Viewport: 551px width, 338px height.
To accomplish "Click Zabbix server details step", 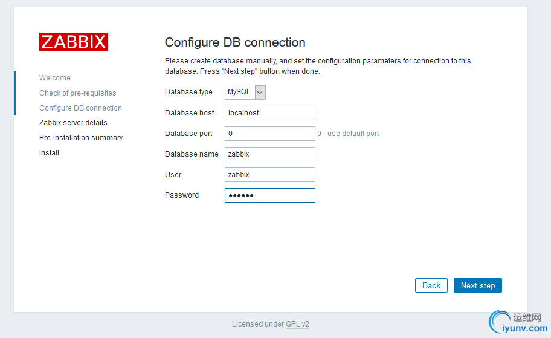I will point(73,123).
